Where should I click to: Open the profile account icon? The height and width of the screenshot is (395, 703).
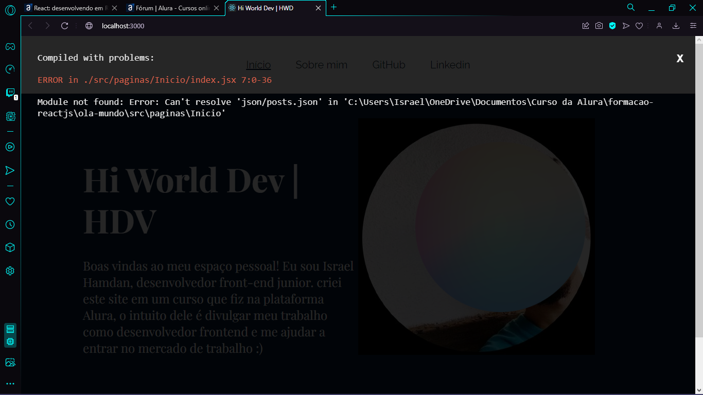pos(659,26)
